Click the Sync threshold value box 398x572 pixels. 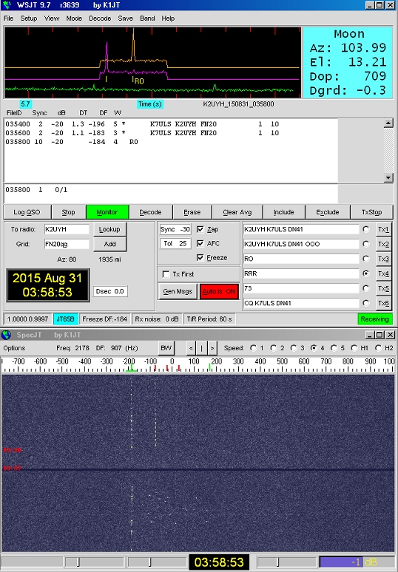175,229
